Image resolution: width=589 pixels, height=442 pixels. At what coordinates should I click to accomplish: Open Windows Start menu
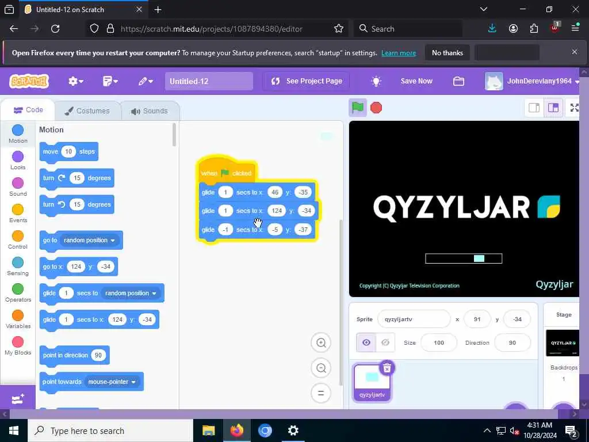14,430
